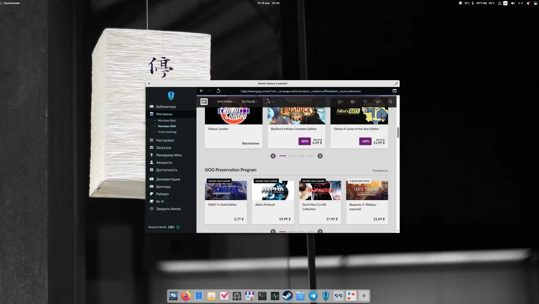Open the GOG shopping cart
The height and width of the screenshot is (304, 539).
click(x=378, y=101)
